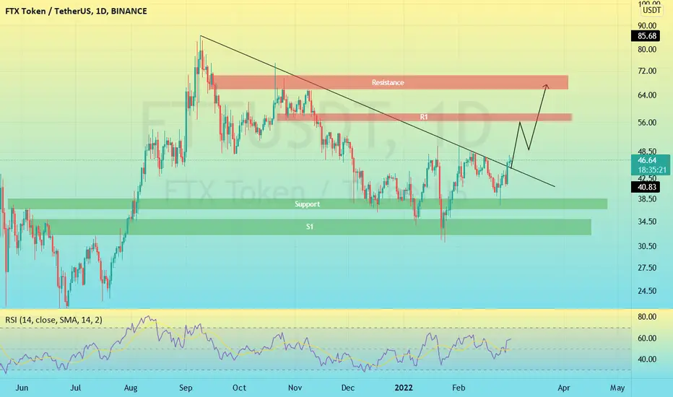This screenshot has width=673, height=397.
Task: Click the Nov label on time axis
Action: point(295,388)
